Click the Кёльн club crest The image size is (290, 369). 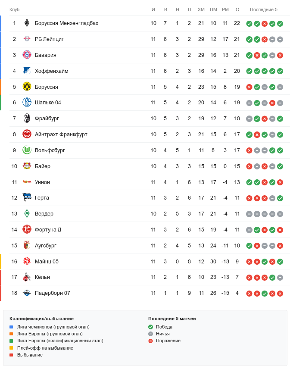[x=27, y=277]
